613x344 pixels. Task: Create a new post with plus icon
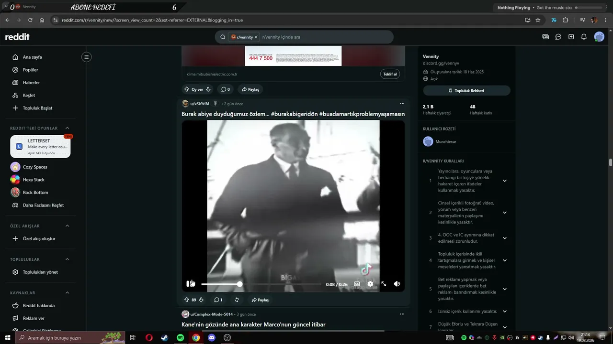(571, 37)
